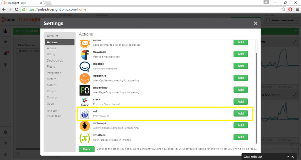
Task: Collapse the green trial banner arrow
Action: click(x=296, y=30)
